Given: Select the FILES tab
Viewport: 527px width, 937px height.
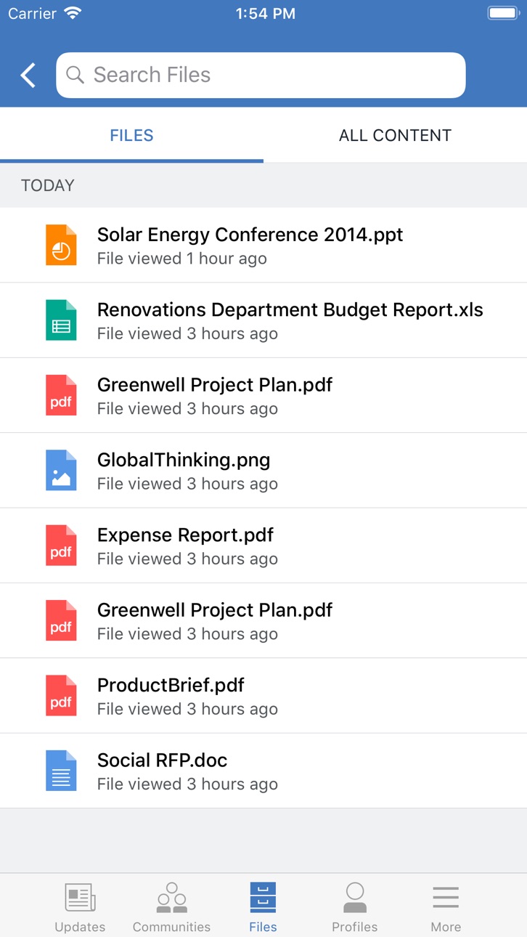Looking at the screenshot, I should tap(131, 135).
